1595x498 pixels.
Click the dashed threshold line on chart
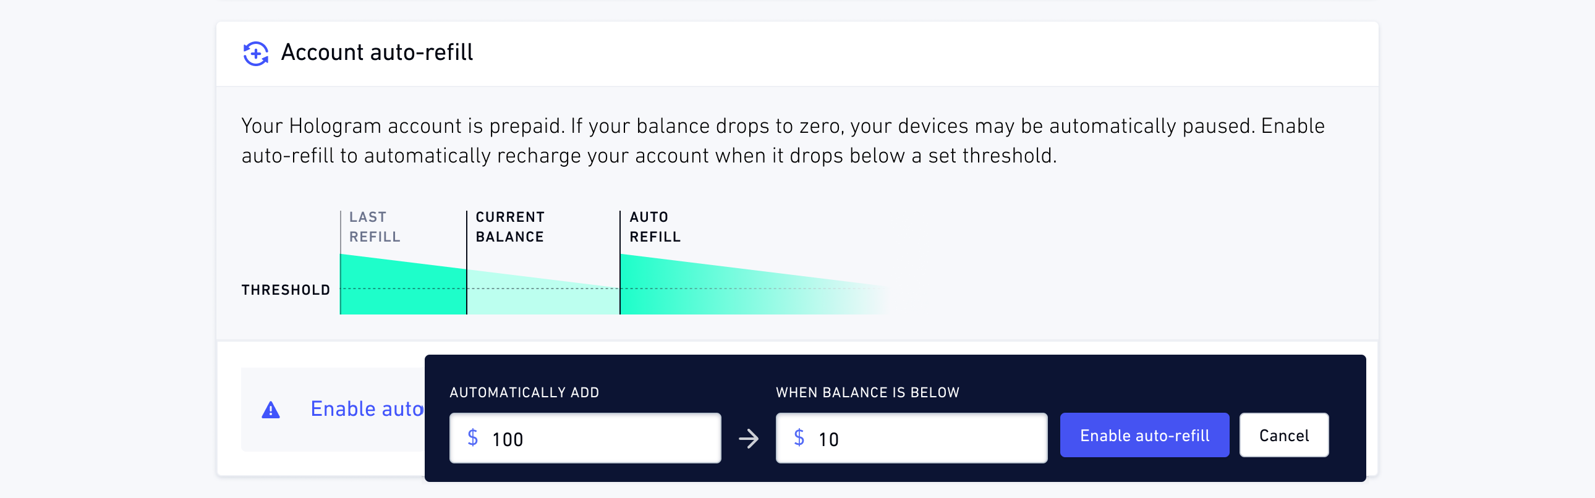613,289
